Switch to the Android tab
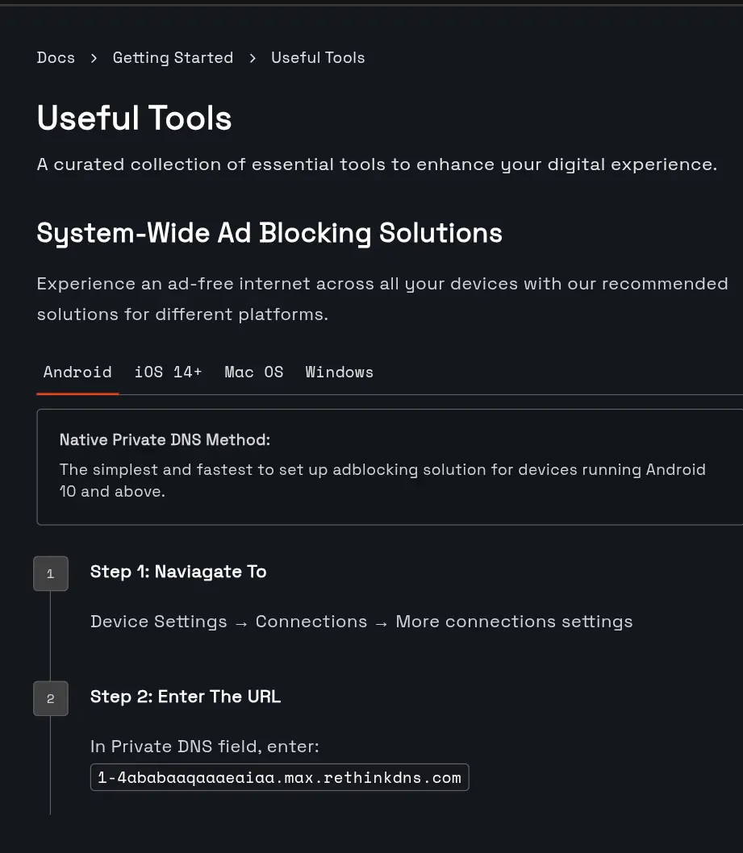Image resolution: width=743 pixels, height=853 pixels. [77, 372]
